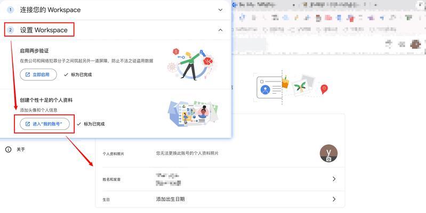Viewport: 426px width, 213px height.
Task: Click the 启用两步验证 heading
Action: 34,51
